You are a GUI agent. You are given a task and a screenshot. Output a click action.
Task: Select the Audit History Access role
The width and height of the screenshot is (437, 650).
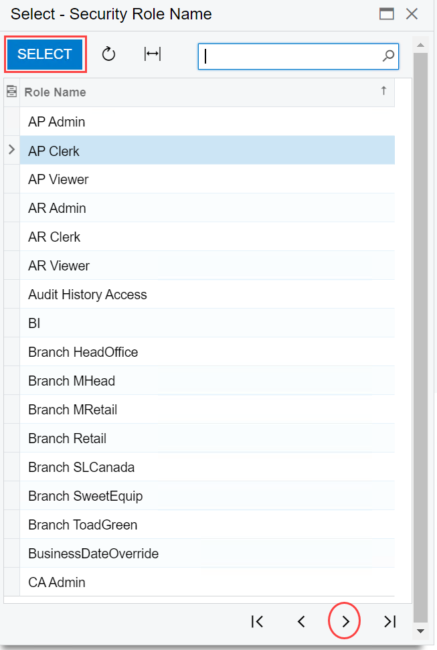point(88,295)
